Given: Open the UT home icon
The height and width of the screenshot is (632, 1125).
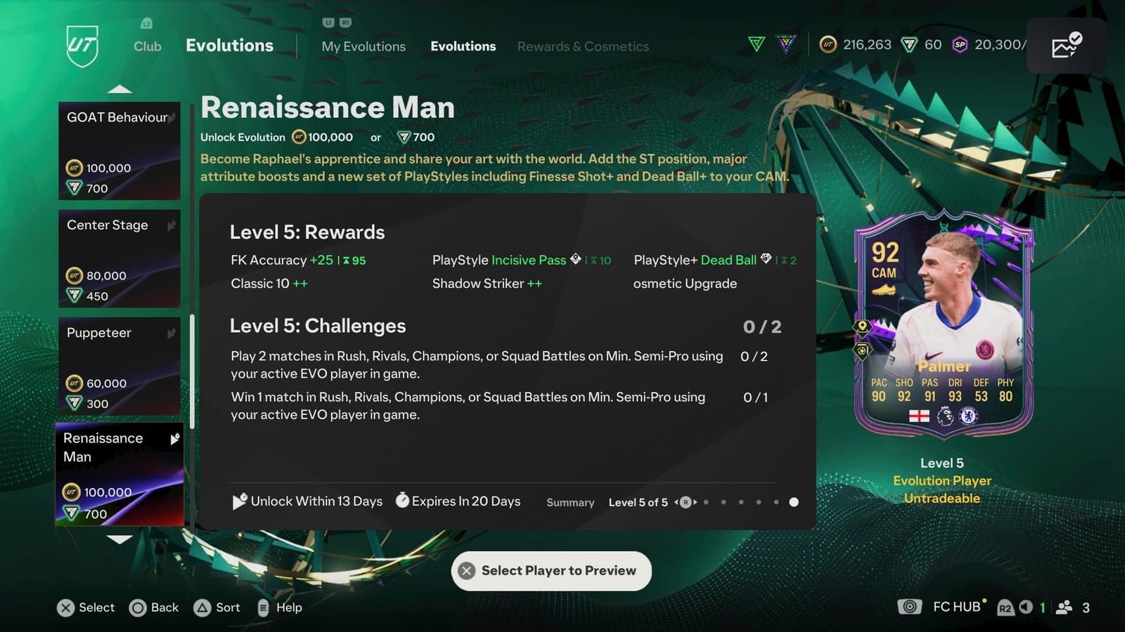Looking at the screenshot, I should tap(82, 44).
